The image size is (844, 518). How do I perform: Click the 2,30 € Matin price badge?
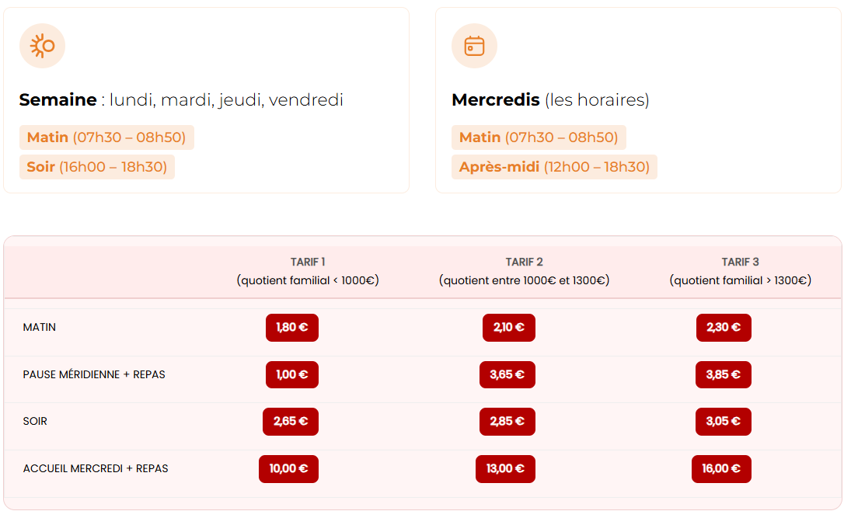pyautogui.click(x=724, y=328)
